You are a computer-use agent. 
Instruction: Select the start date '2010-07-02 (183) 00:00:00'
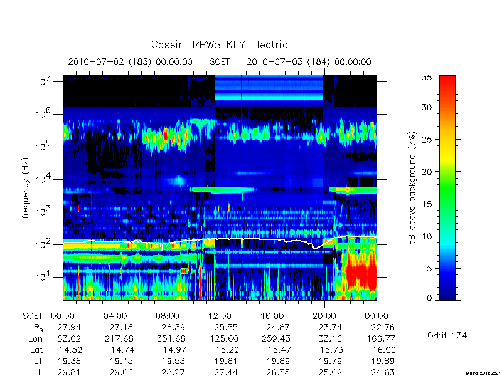click(131, 61)
